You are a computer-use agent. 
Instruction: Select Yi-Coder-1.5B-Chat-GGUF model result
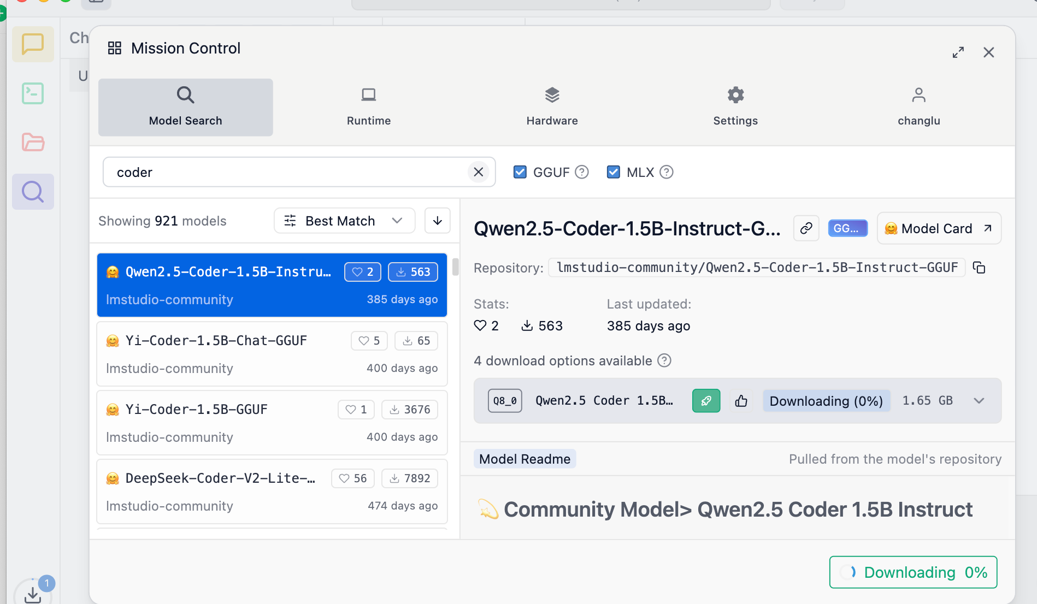[x=272, y=354]
